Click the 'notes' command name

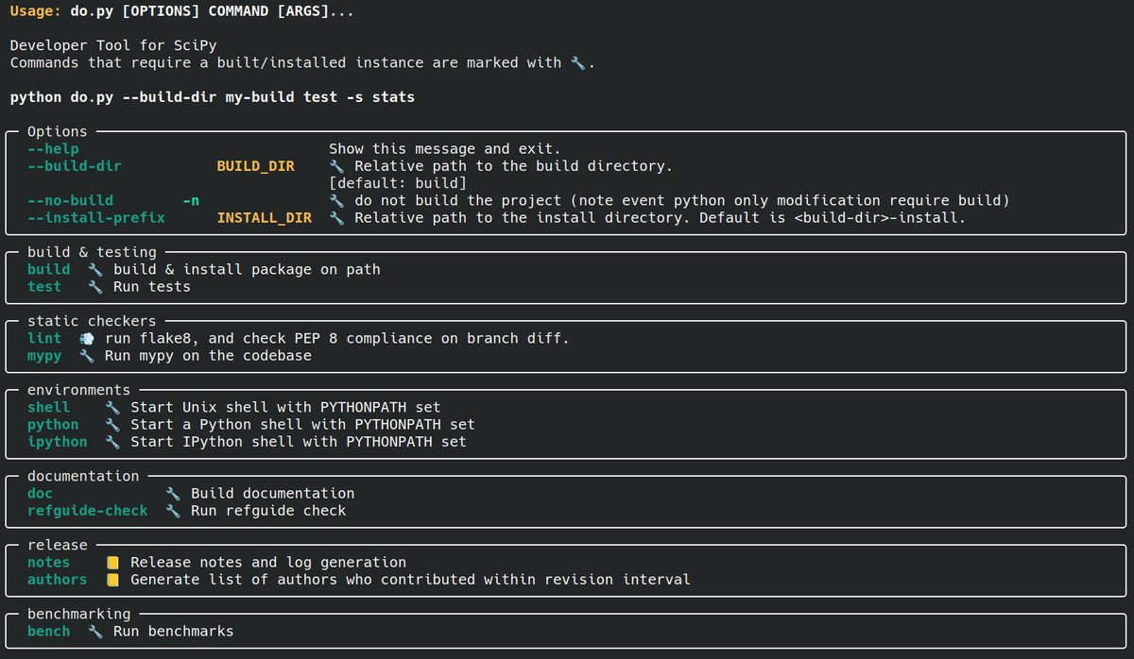(49, 563)
